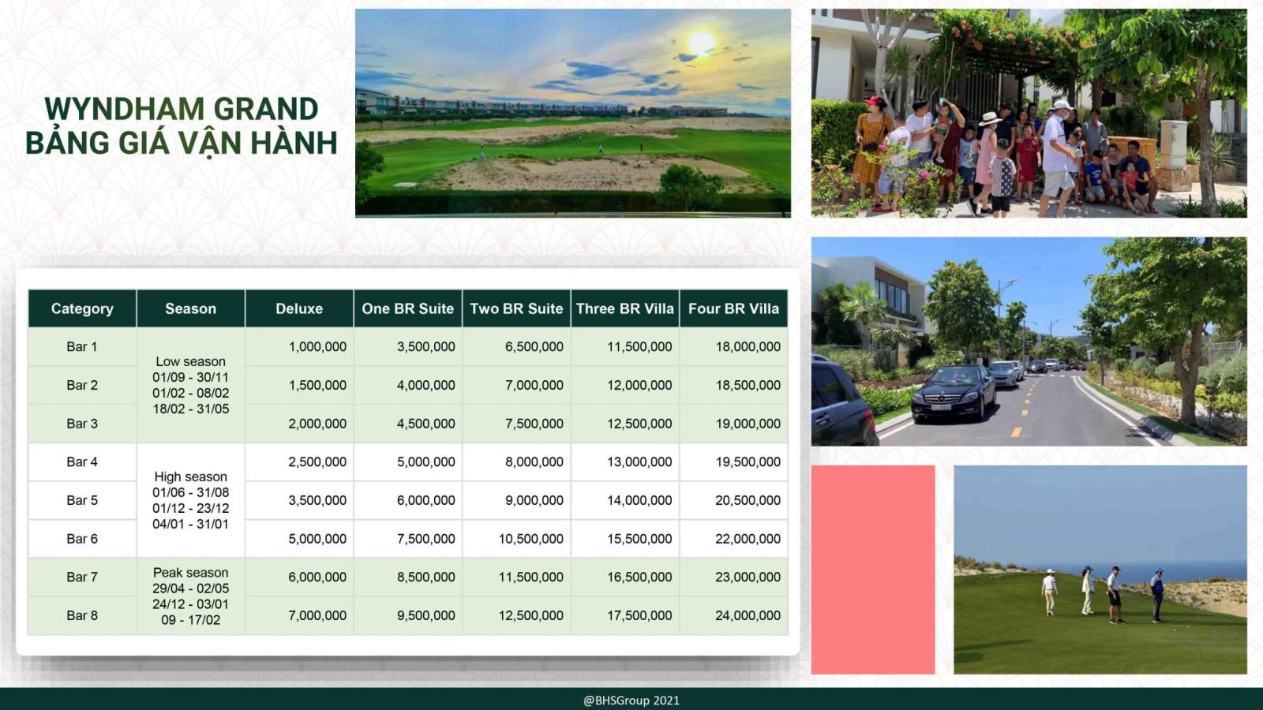Click the @BHSGroup 2021 footer text
Screen dimensions: 1263x710
[x=631, y=700]
